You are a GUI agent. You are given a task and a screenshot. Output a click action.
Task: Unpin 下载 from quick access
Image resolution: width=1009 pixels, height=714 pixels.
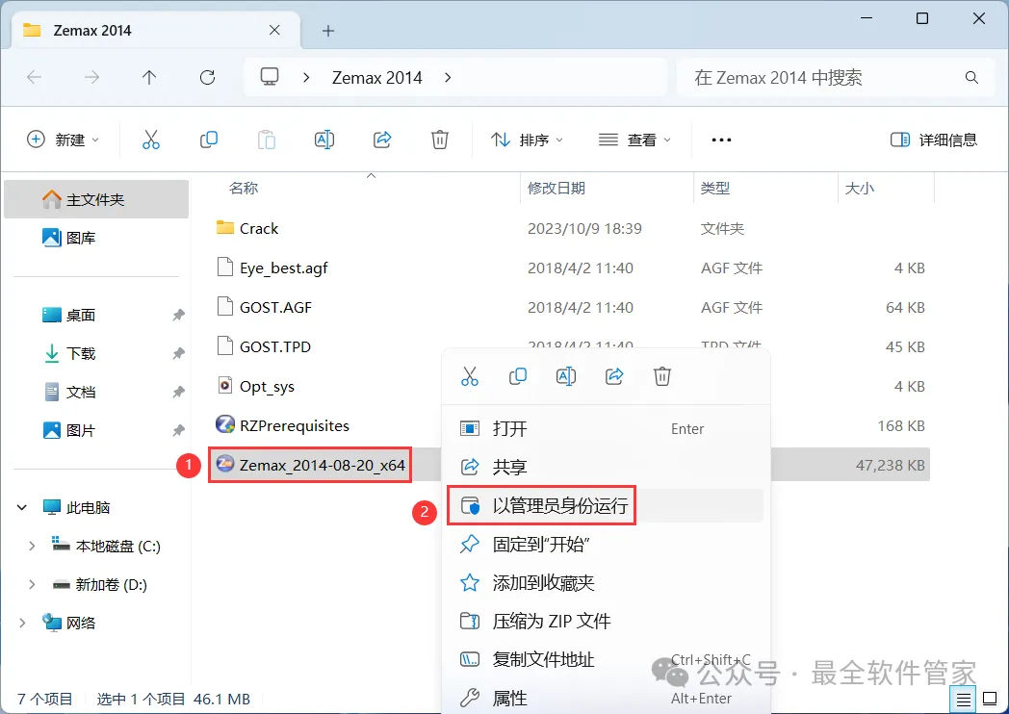click(x=178, y=353)
